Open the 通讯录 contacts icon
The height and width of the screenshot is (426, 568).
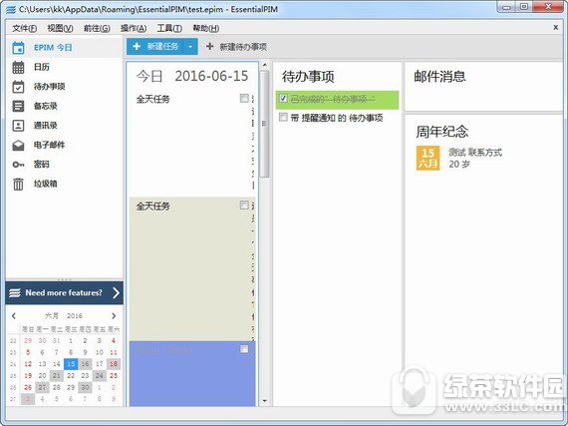pyautogui.click(x=18, y=126)
